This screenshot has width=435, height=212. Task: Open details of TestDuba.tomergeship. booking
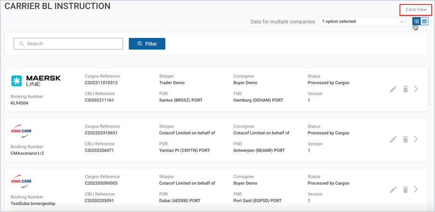click(x=416, y=189)
